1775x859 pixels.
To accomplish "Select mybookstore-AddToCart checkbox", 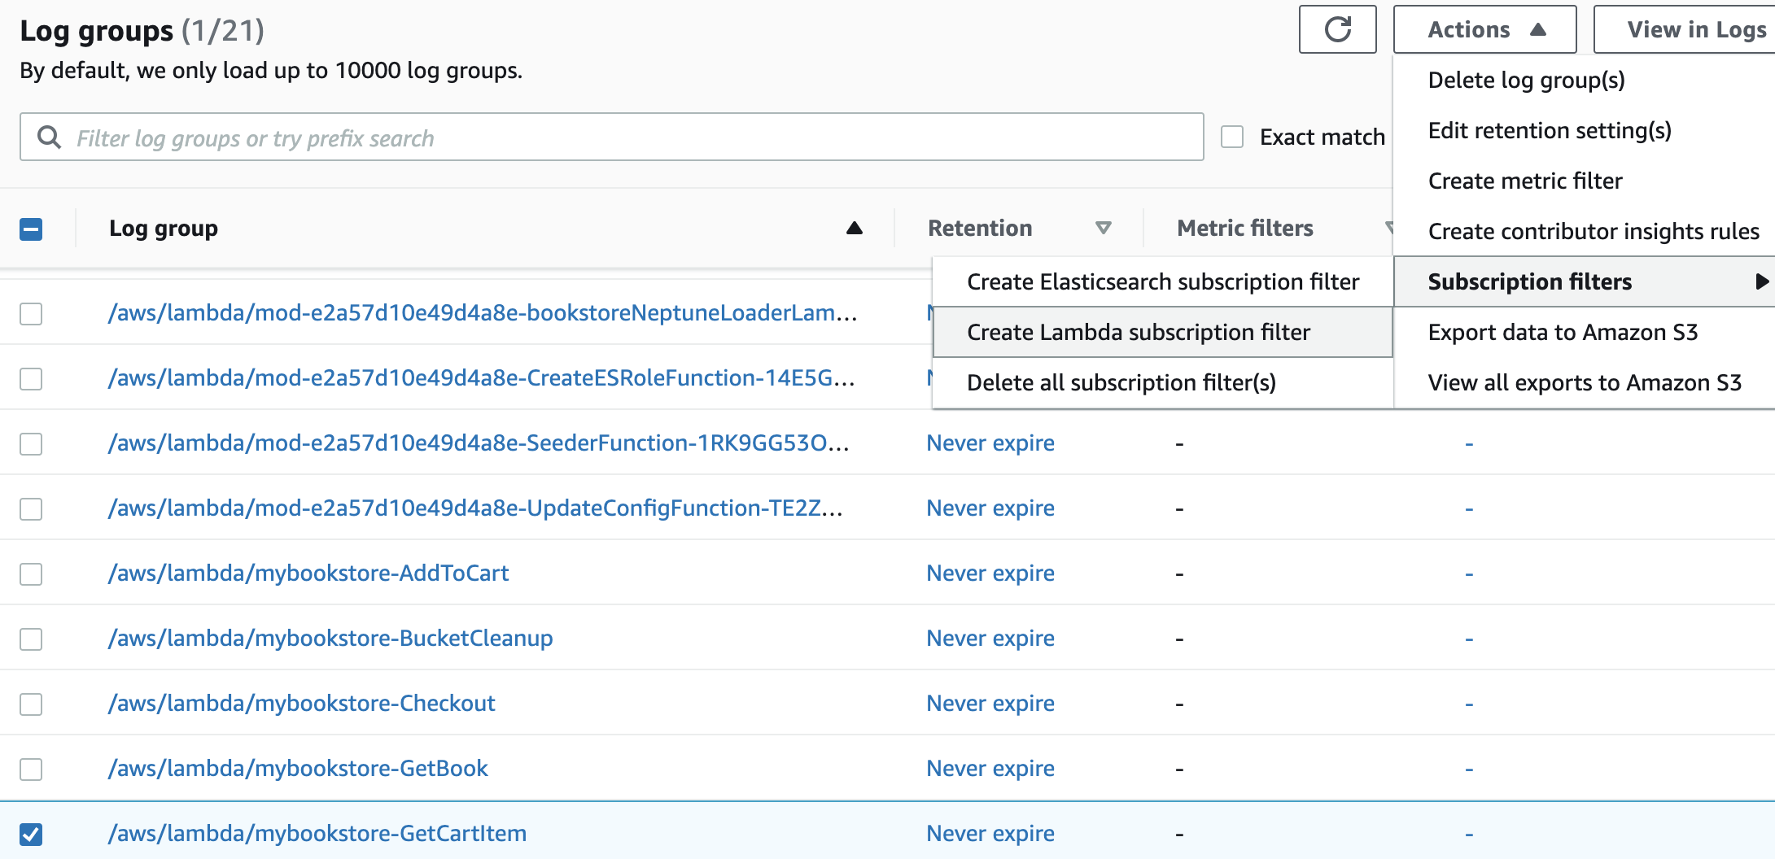I will (31, 573).
